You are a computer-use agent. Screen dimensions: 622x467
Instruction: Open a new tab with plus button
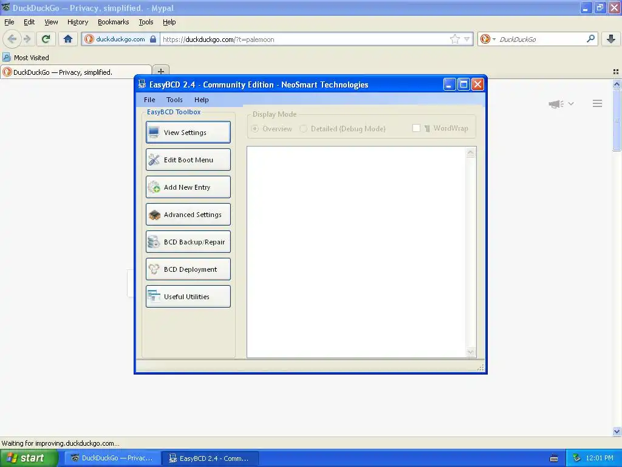pyautogui.click(x=160, y=72)
